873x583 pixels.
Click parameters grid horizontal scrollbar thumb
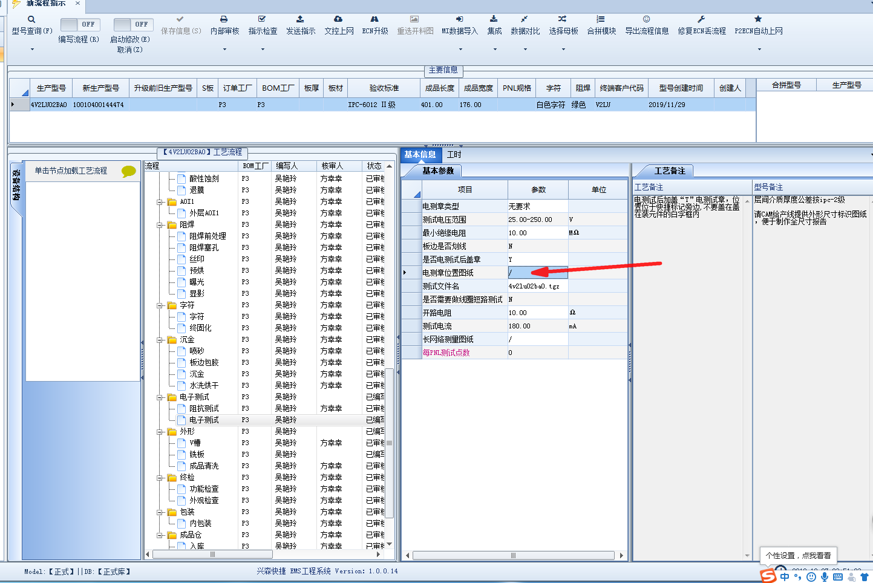(513, 555)
